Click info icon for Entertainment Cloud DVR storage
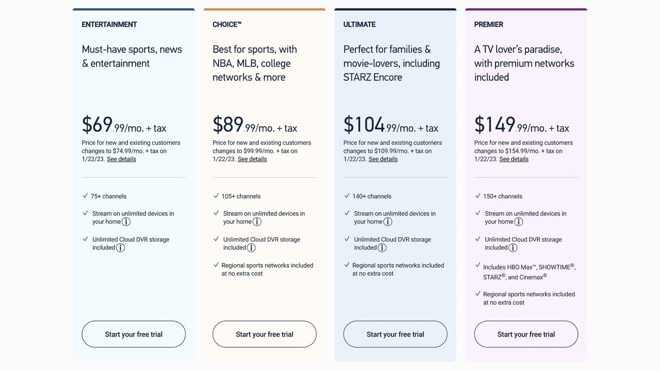 tap(120, 248)
